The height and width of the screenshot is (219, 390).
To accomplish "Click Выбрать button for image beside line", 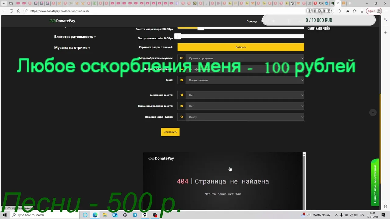I will [241, 47].
